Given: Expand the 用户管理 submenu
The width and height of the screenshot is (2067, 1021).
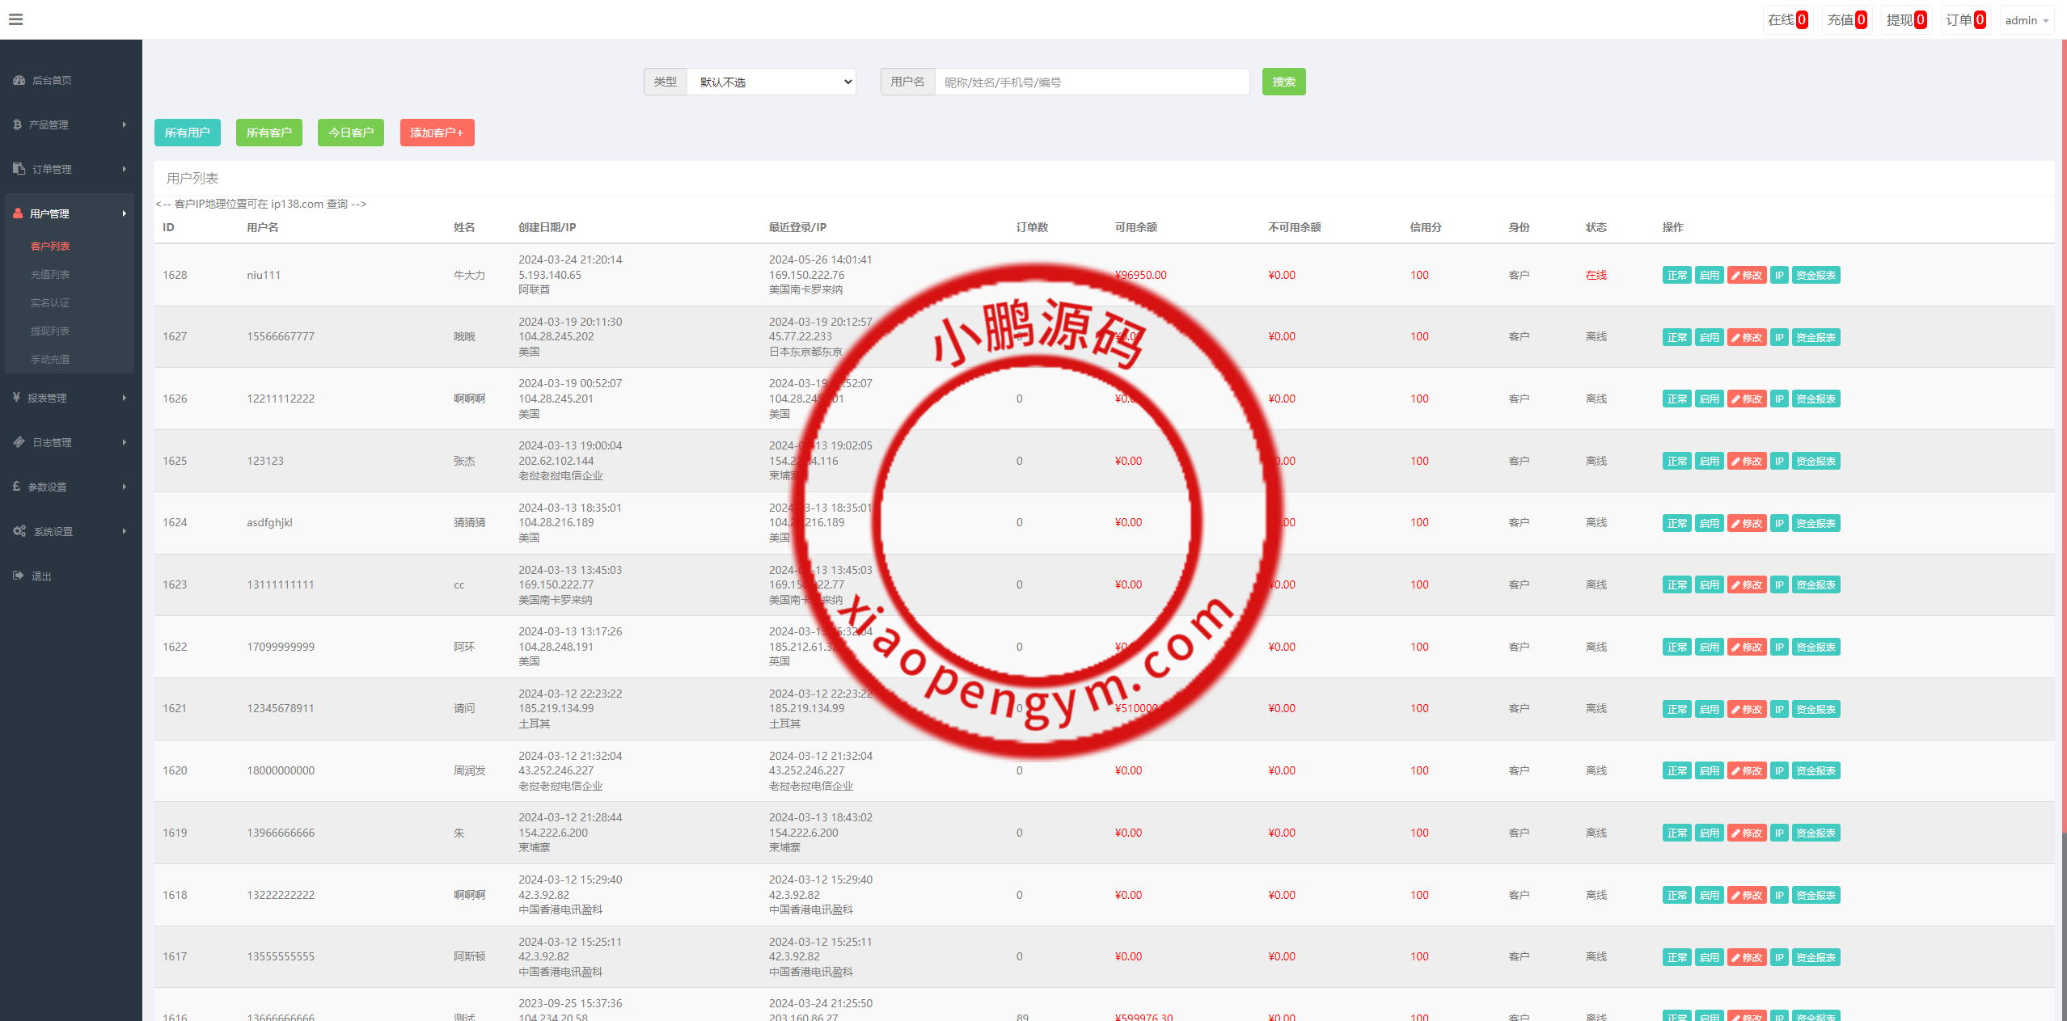Looking at the screenshot, I should coord(50,213).
